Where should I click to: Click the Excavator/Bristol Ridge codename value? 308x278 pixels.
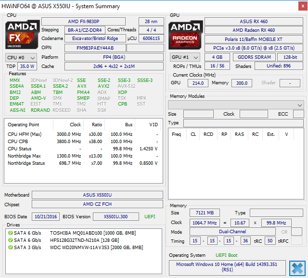pyautogui.click(x=95, y=39)
